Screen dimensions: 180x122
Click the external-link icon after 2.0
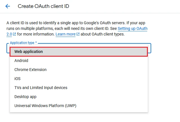(14, 34)
